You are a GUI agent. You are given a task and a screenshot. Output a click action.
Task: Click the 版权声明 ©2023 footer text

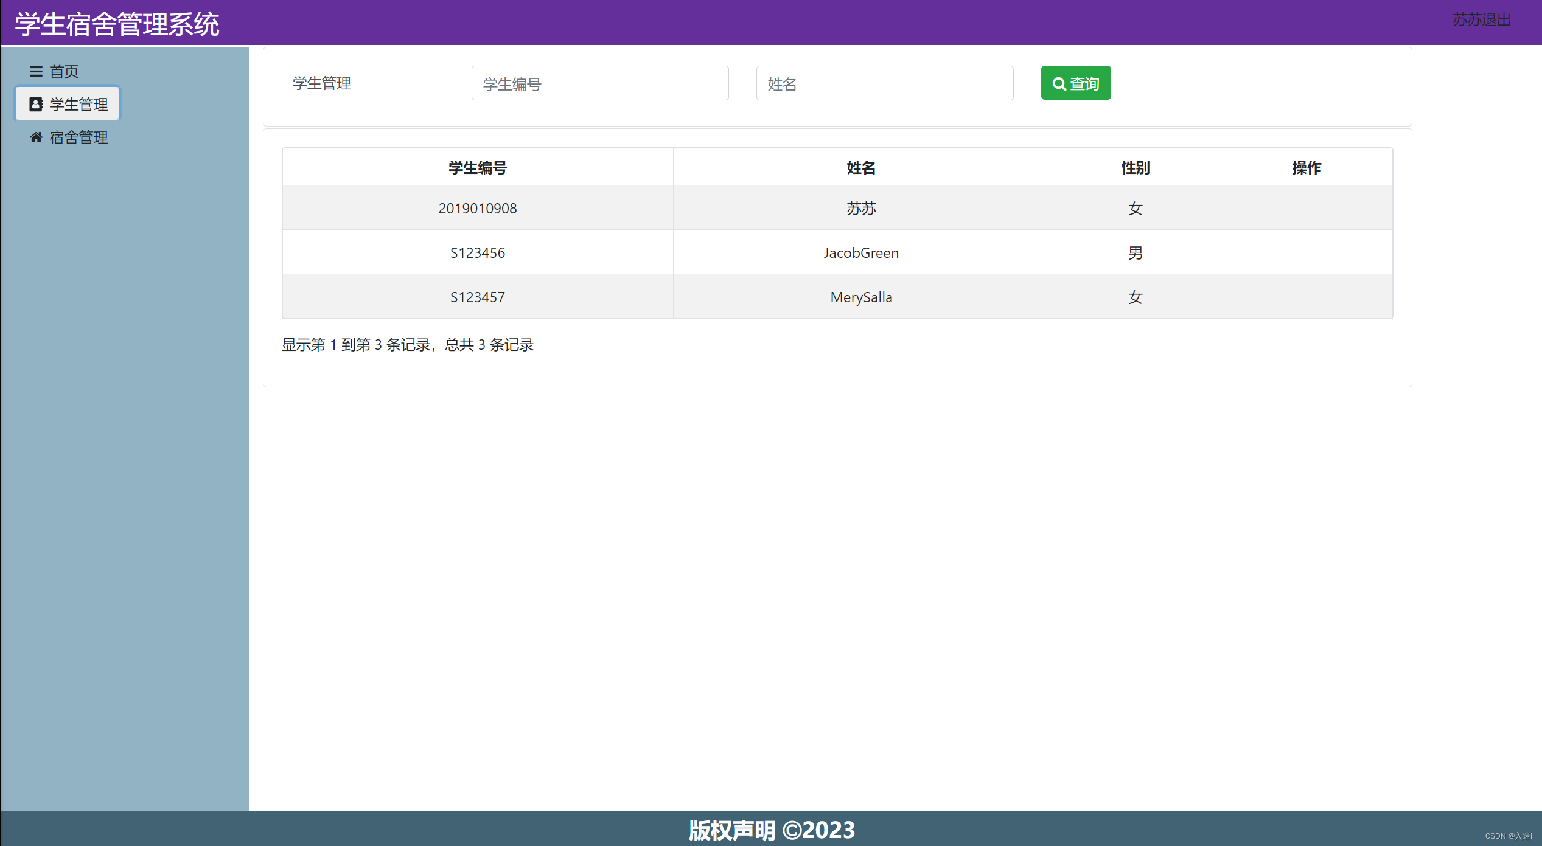tap(772, 830)
